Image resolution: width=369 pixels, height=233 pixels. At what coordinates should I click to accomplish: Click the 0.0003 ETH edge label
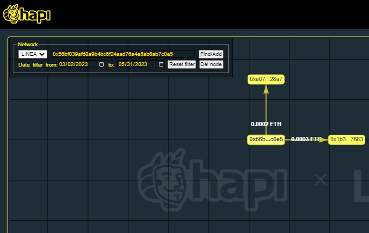pyautogui.click(x=306, y=139)
